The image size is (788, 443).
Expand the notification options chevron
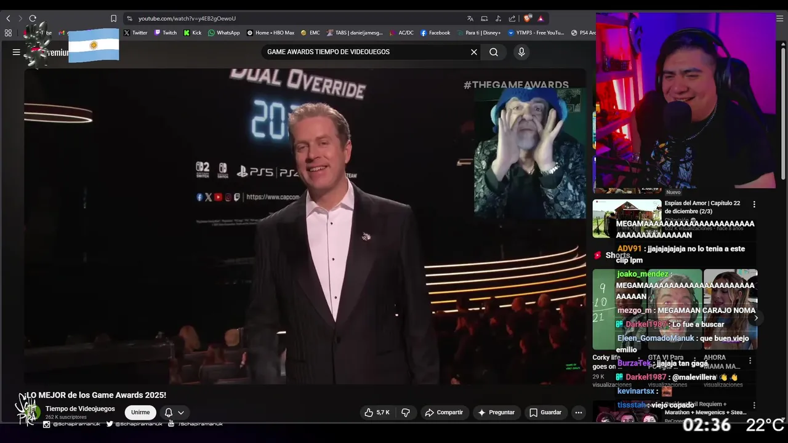point(181,413)
